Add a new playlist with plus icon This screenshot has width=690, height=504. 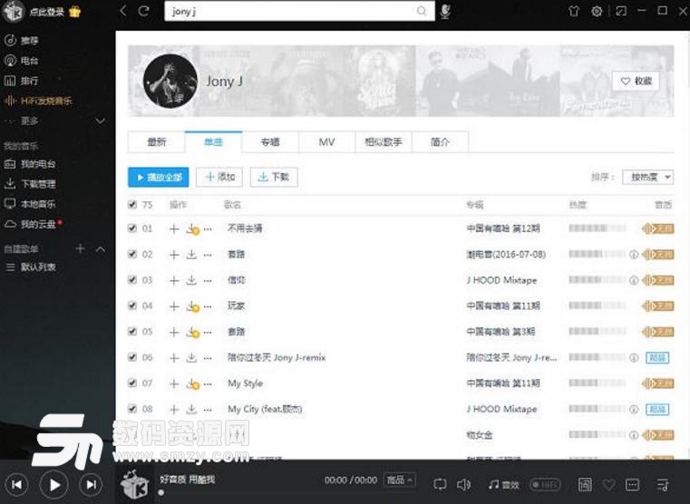[x=80, y=249]
